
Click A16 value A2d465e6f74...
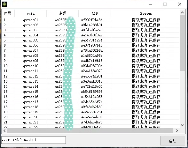(x=94, y=102)
